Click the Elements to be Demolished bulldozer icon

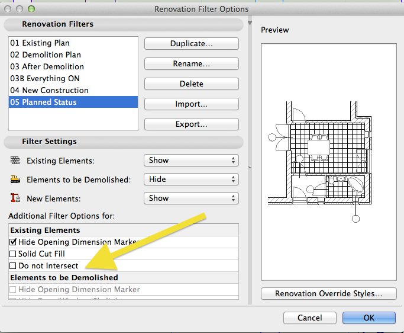pos(15,179)
